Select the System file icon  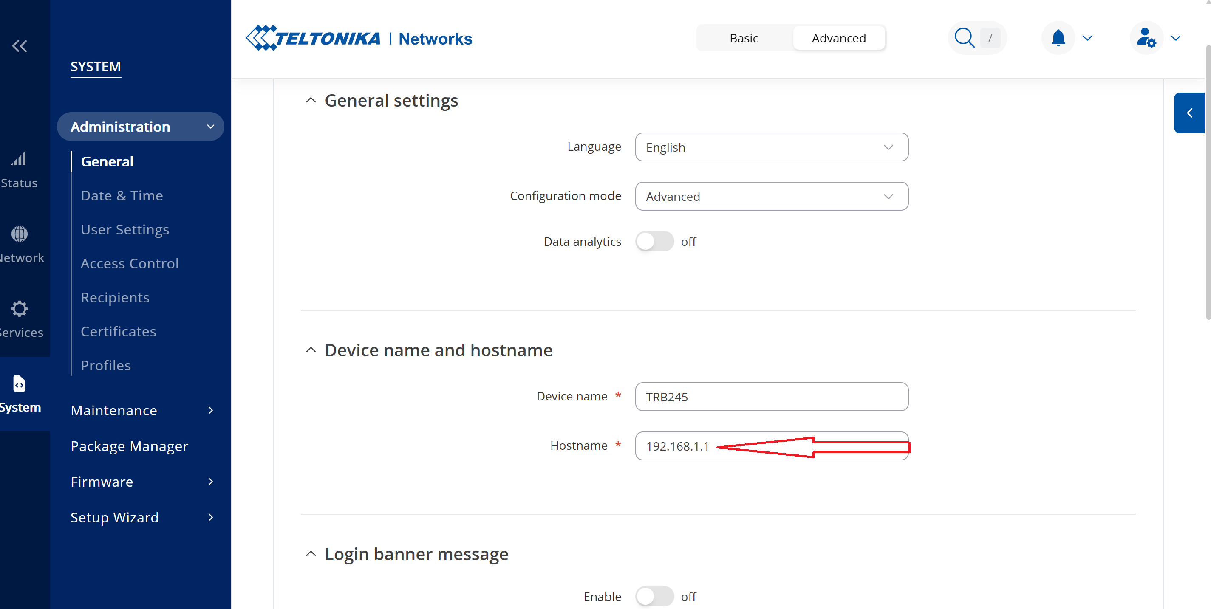[x=19, y=383]
